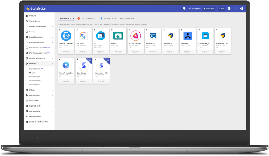The height and width of the screenshot is (156, 269).
Task: Click the Scalefusion logo in the header
Action: [36, 8]
